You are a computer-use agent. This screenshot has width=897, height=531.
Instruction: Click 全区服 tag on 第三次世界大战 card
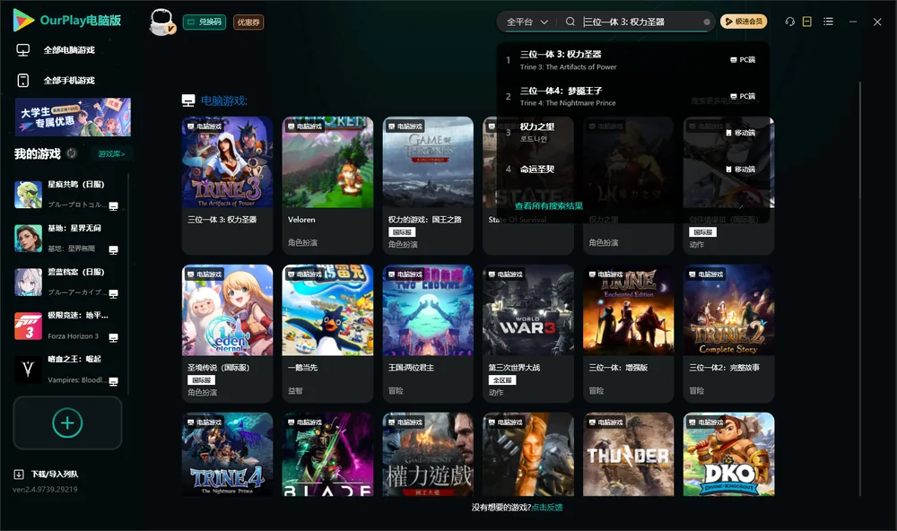[501, 380]
